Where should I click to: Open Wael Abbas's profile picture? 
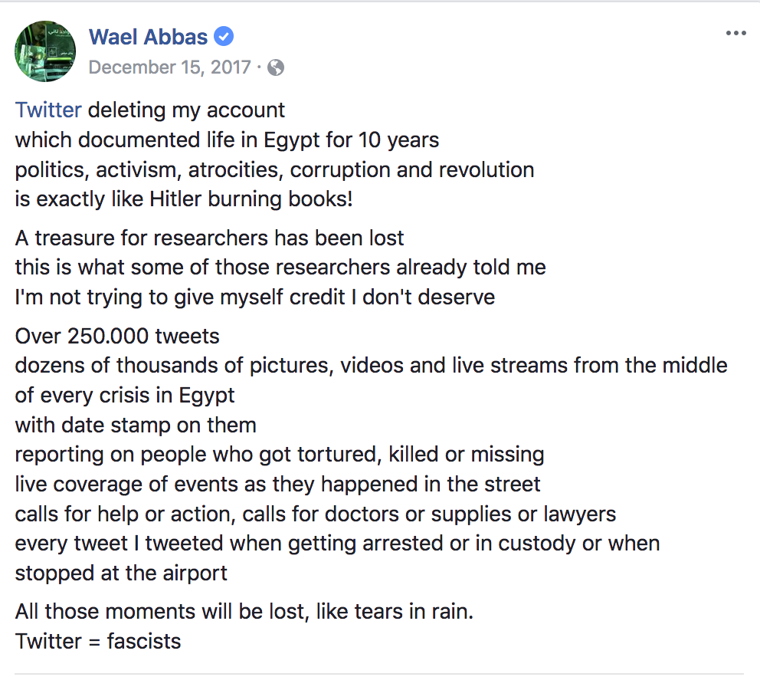[x=45, y=51]
